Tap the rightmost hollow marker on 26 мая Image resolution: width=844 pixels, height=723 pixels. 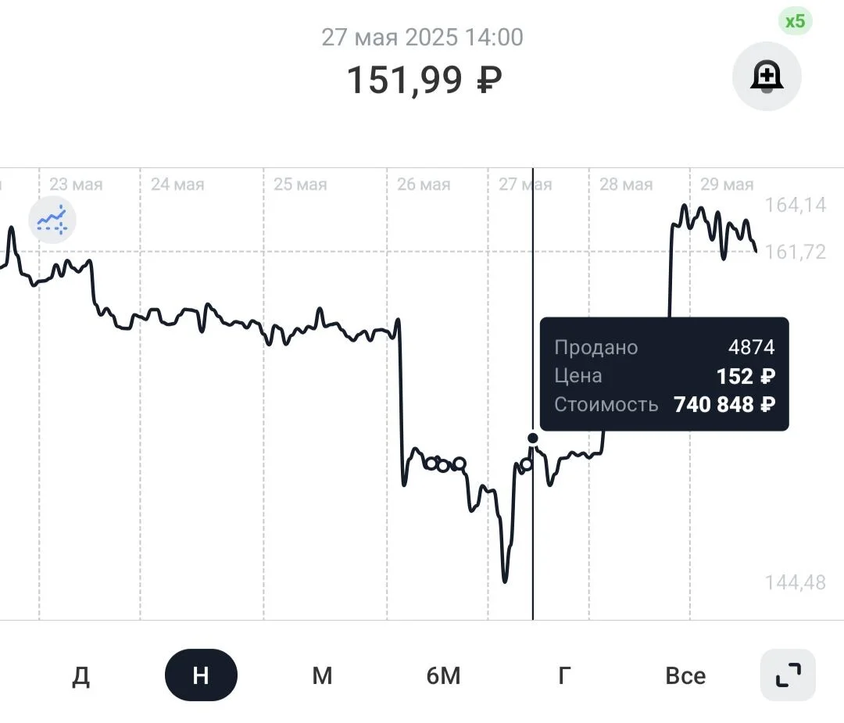click(460, 463)
